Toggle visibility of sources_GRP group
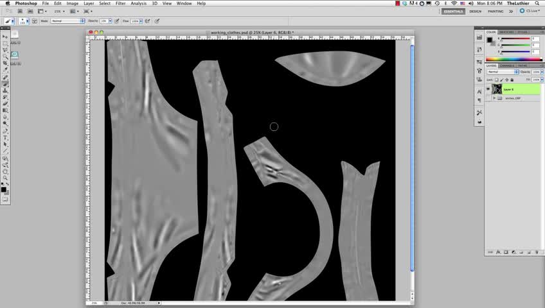 pyautogui.click(x=488, y=98)
